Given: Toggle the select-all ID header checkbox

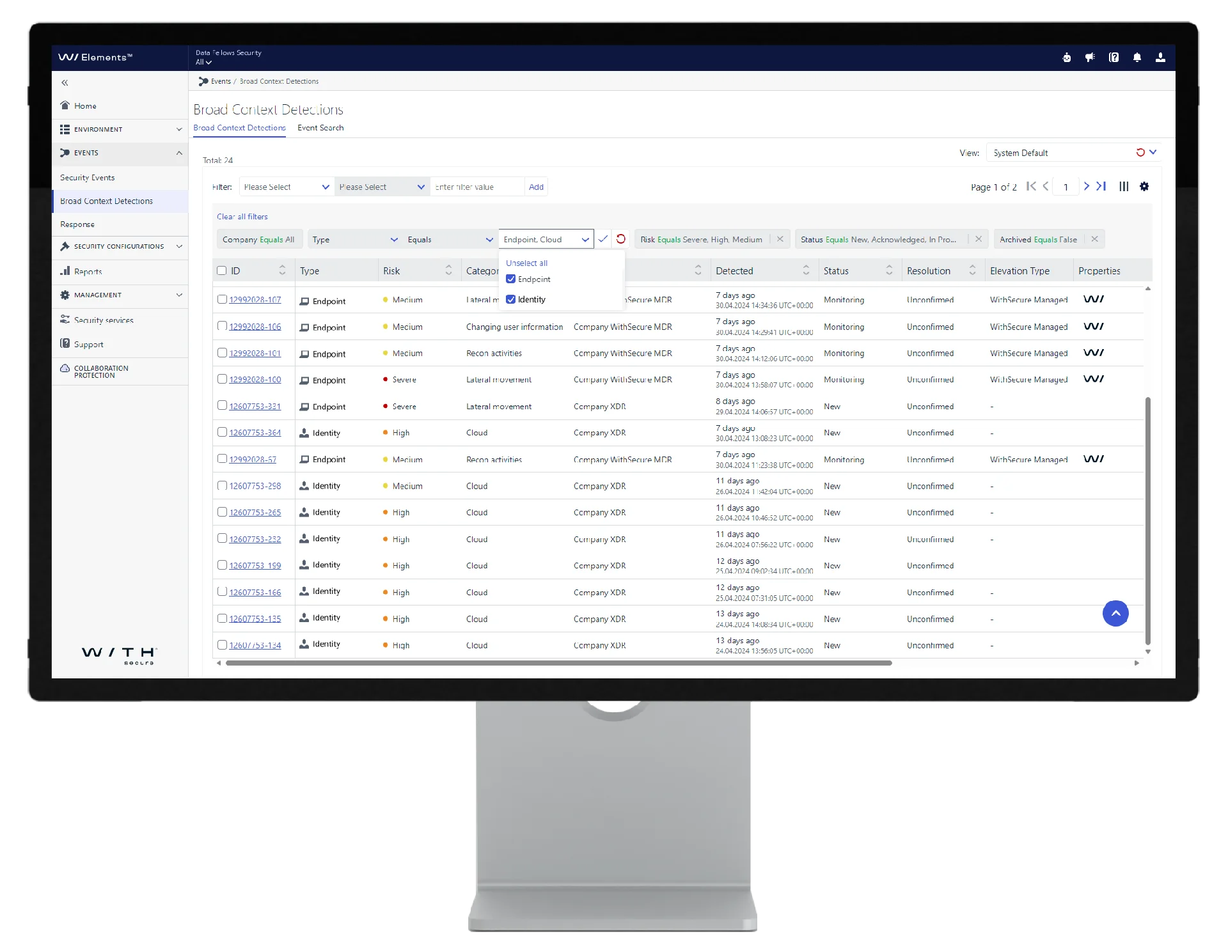Looking at the screenshot, I should point(222,271).
